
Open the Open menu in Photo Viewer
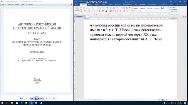pos(31,4)
